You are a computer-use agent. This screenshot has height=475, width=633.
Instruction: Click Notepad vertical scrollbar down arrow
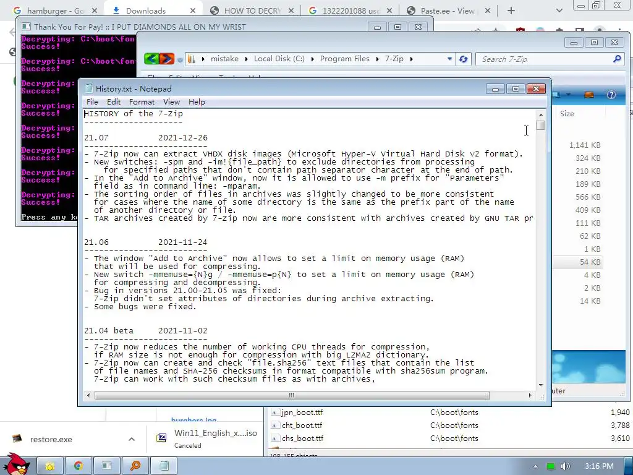click(540, 385)
